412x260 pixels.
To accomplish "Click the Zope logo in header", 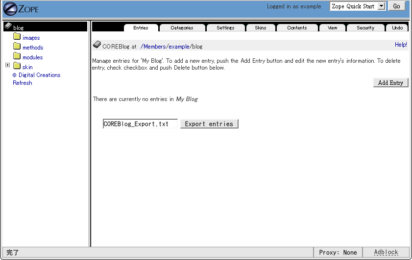I will [21, 8].
